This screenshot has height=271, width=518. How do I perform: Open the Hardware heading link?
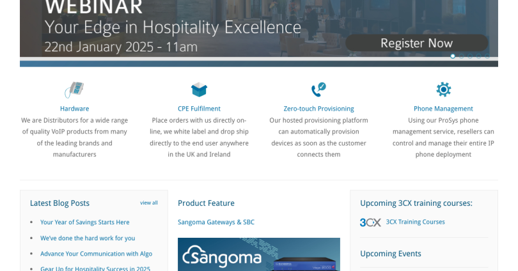(x=74, y=109)
